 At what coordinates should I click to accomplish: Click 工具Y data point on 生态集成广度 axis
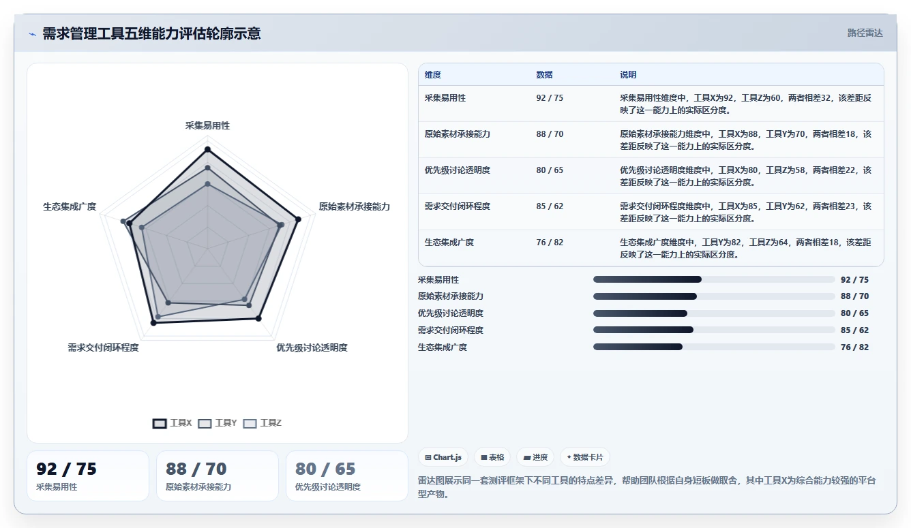tap(123, 221)
